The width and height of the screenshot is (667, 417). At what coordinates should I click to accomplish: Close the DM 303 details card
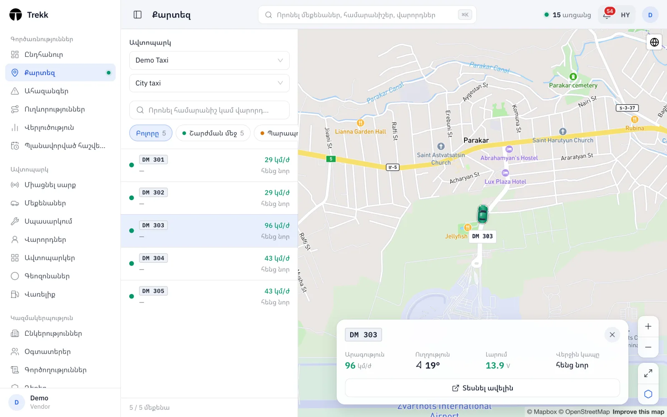click(x=612, y=335)
